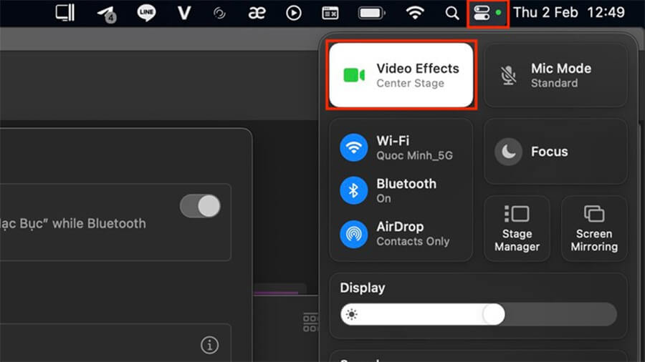Image resolution: width=645 pixels, height=362 pixels.
Task: Click the V app menu bar icon
Action: 184,13
